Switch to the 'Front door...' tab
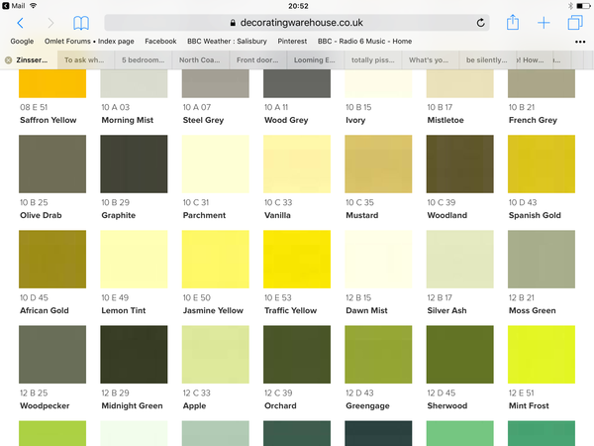Image resolution: width=594 pixels, height=446 pixels. tap(258, 59)
